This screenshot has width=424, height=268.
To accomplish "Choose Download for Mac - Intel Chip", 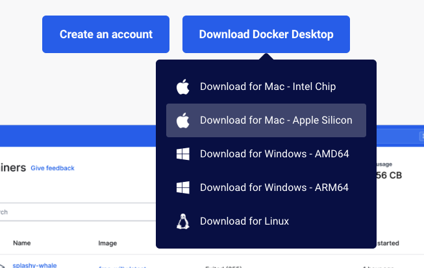I will pos(266,87).
